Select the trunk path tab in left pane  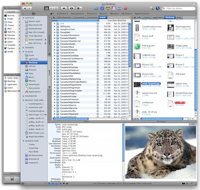[x=103, y=17]
